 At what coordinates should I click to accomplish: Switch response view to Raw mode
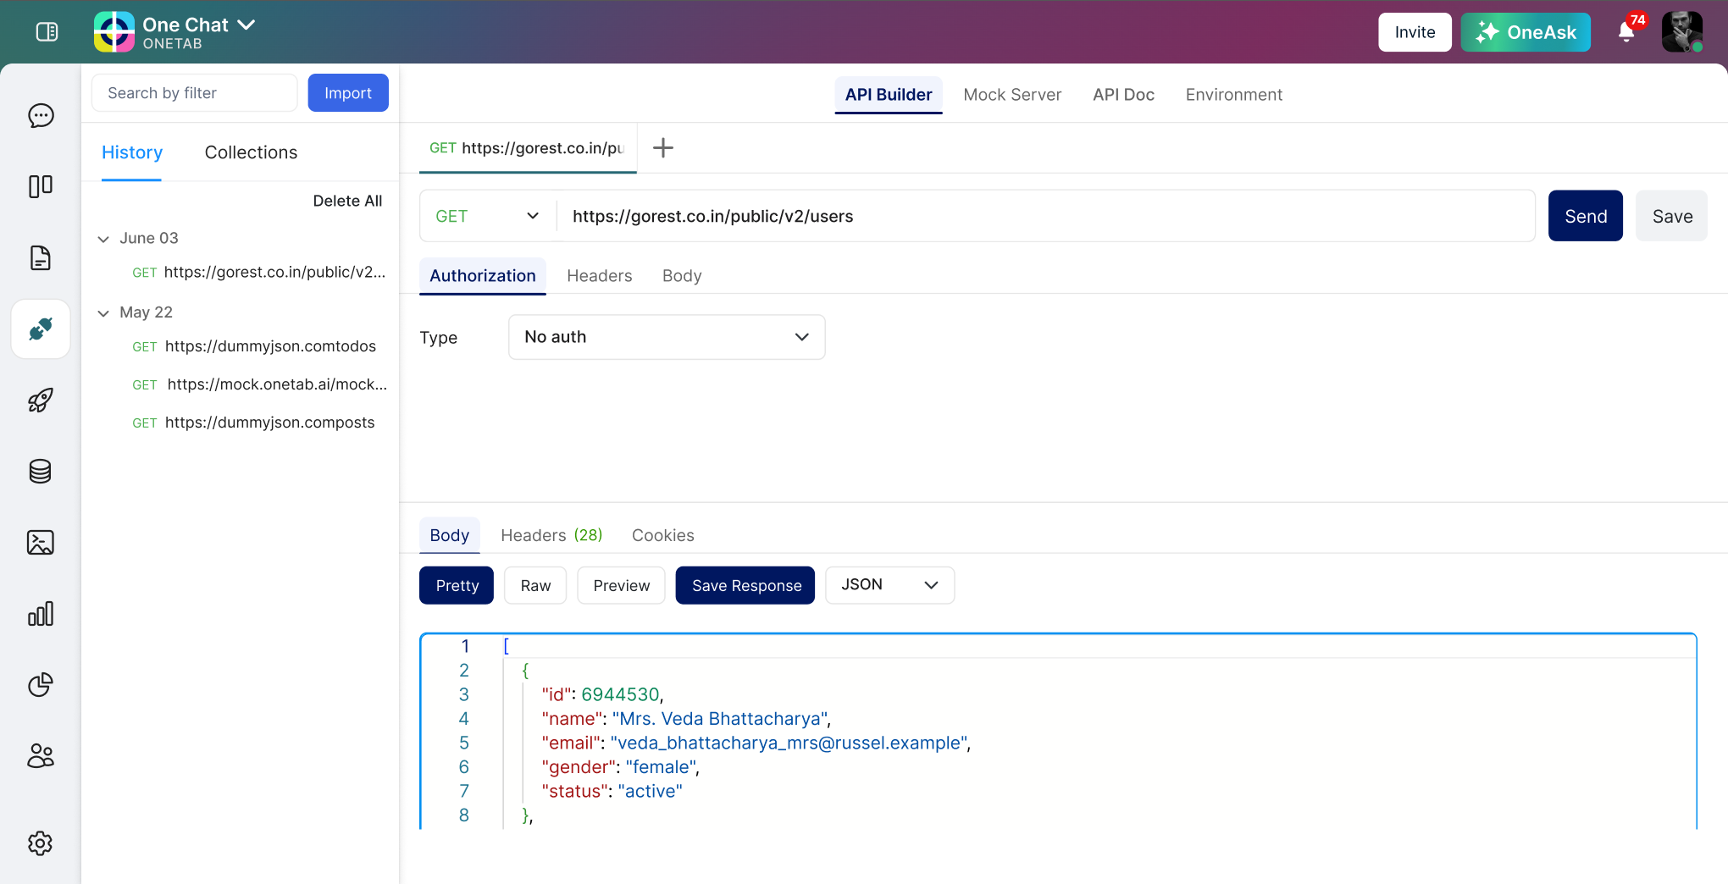[534, 585]
